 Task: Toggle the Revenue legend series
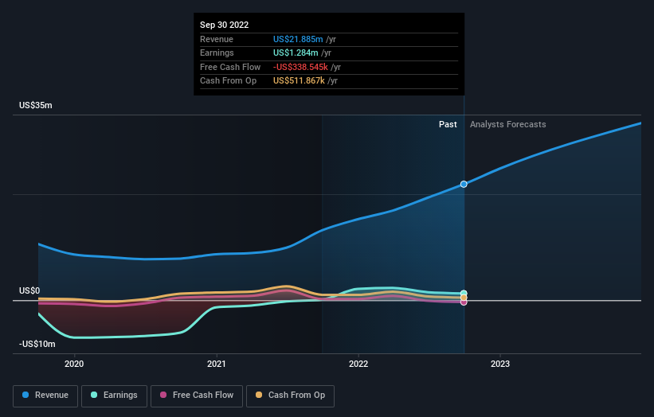pos(45,396)
